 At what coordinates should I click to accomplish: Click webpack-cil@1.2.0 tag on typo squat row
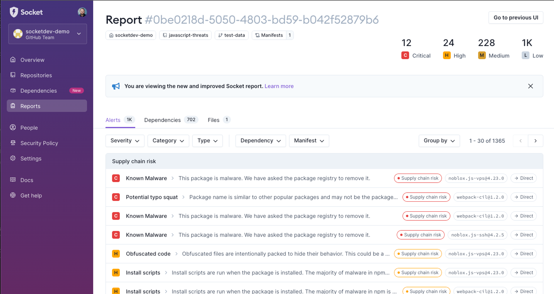point(480,197)
